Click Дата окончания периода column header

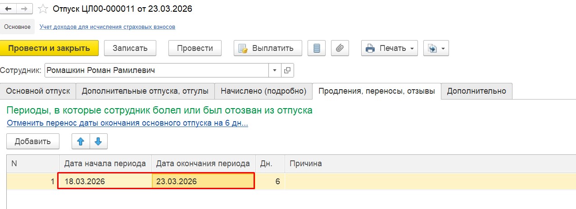coord(203,164)
